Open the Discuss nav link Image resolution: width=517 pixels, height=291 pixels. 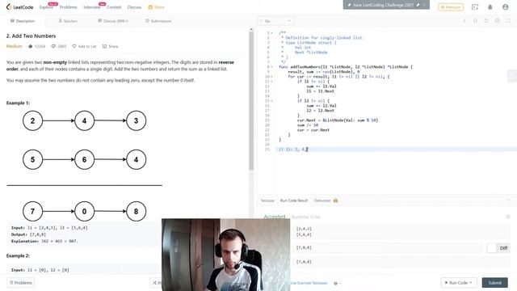[x=135, y=7]
